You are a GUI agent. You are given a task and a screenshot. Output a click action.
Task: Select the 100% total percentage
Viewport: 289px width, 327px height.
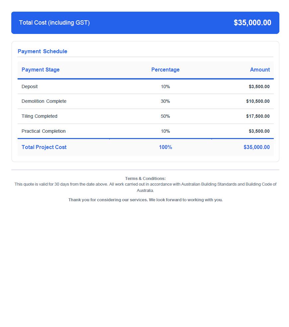pyautogui.click(x=165, y=147)
